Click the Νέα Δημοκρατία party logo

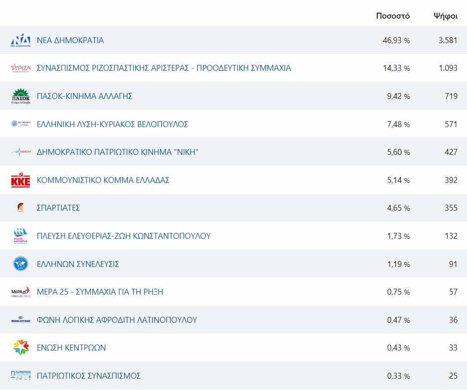tap(20, 40)
